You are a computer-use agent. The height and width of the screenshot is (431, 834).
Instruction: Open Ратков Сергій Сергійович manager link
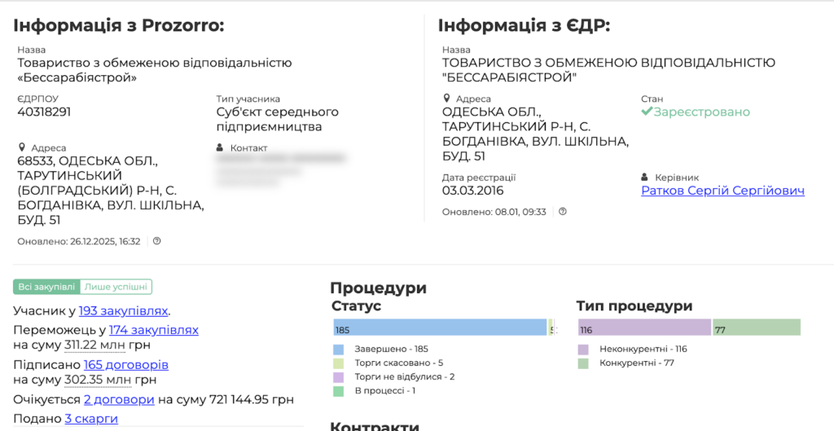[x=722, y=191]
